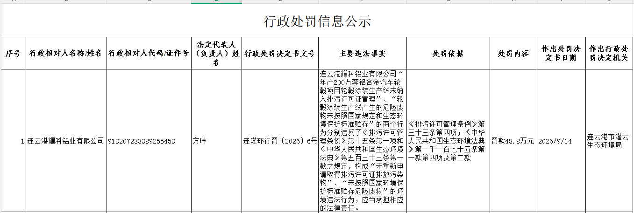Click the violation facts paragraph cell
The image size is (634, 213).
pyautogui.click(x=362, y=141)
